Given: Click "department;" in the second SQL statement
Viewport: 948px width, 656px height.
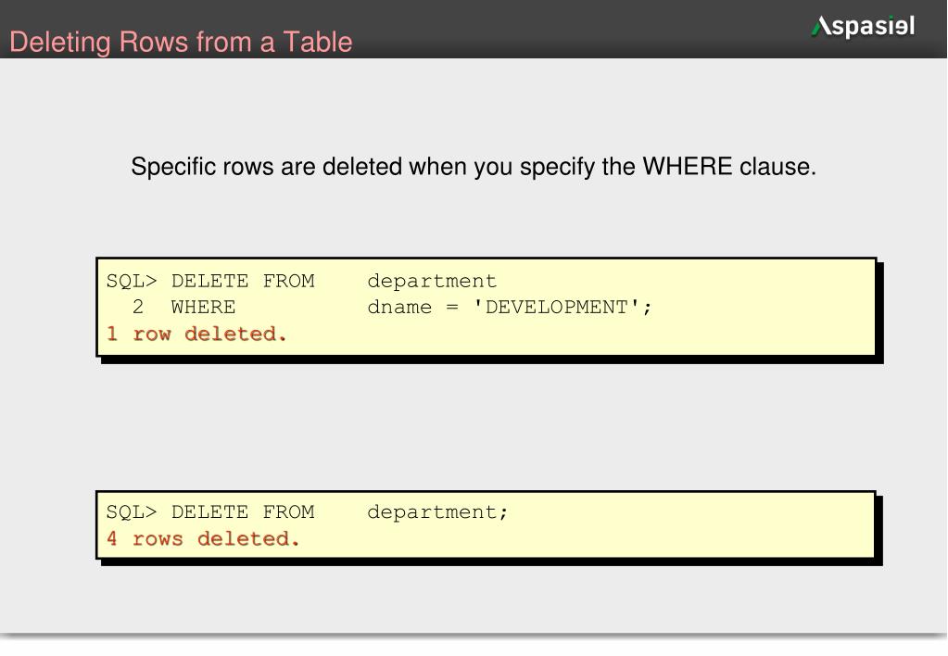Looking at the screenshot, I should pyautogui.click(x=438, y=512).
